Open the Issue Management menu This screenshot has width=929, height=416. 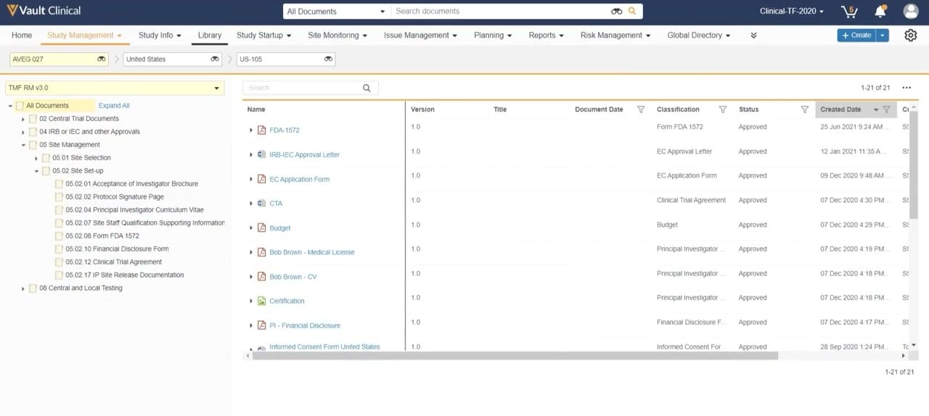pos(421,35)
